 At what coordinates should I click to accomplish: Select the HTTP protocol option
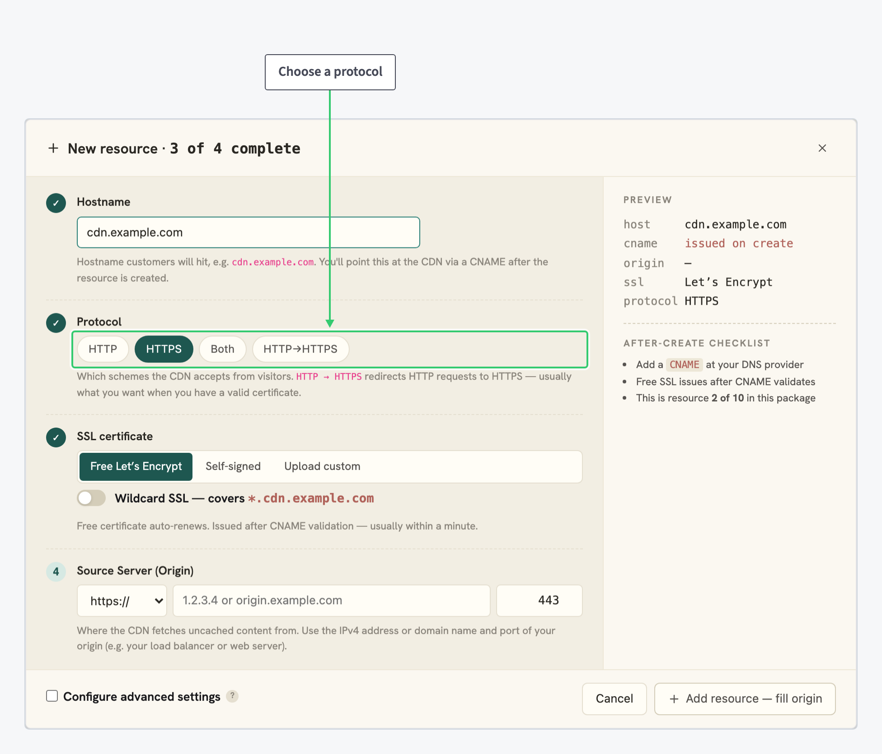pos(103,349)
